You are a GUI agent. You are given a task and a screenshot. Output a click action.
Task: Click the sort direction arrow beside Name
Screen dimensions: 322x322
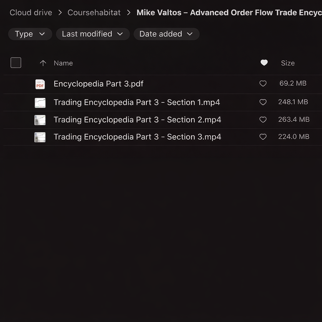tap(43, 63)
